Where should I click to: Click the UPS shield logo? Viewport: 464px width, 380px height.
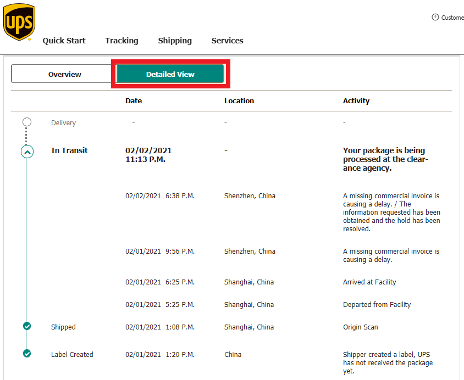click(19, 23)
